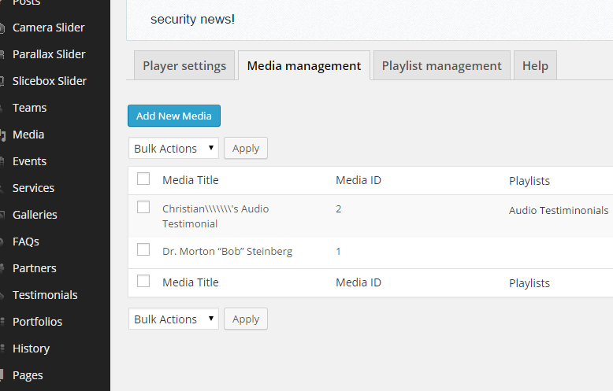This screenshot has height=391, width=613.
Task: Open Testimonials in sidebar menu
Action: click(x=45, y=295)
